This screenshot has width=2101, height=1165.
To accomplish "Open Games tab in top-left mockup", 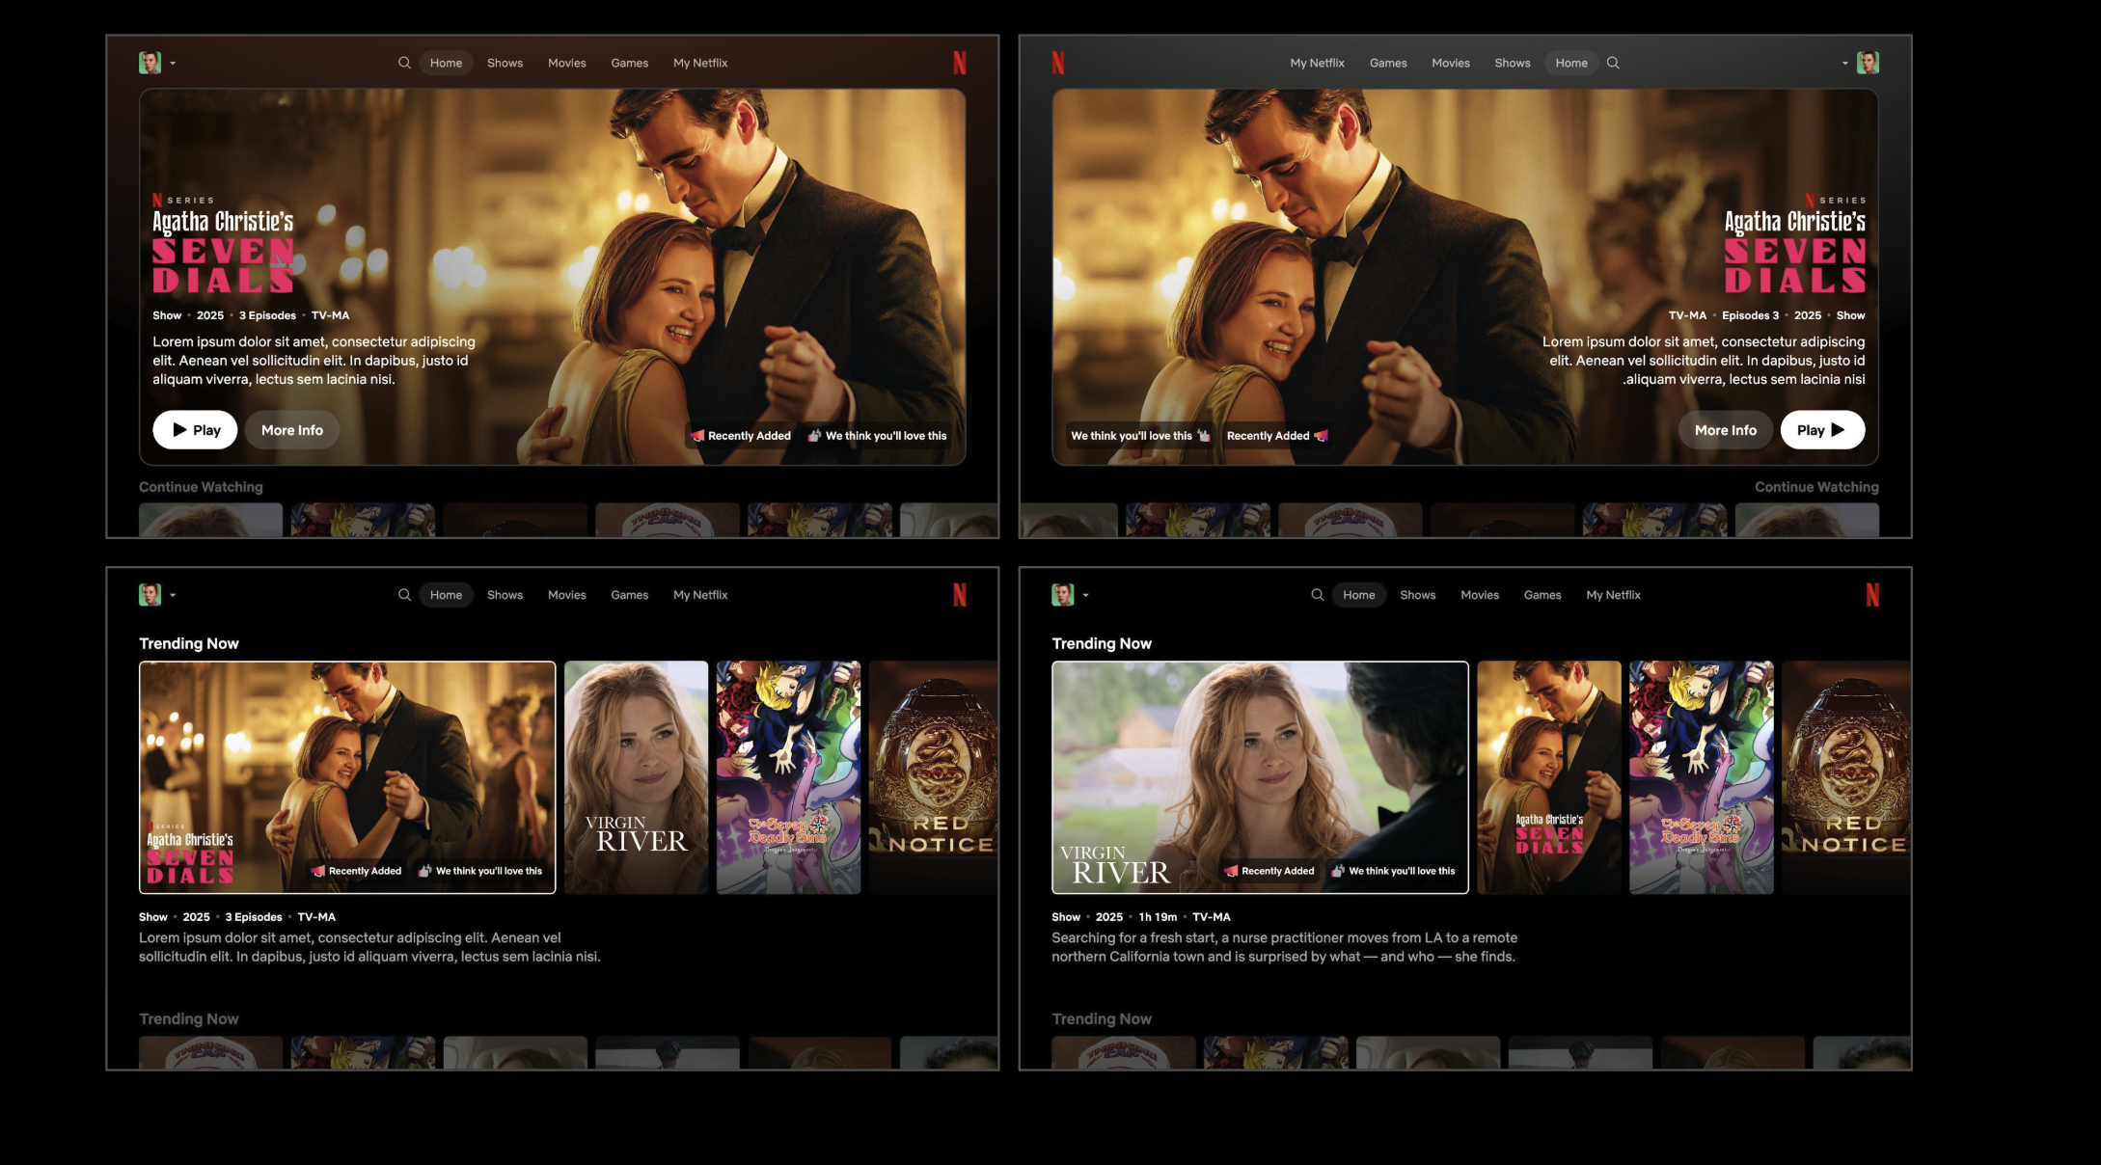I will (x=629, y=63).
